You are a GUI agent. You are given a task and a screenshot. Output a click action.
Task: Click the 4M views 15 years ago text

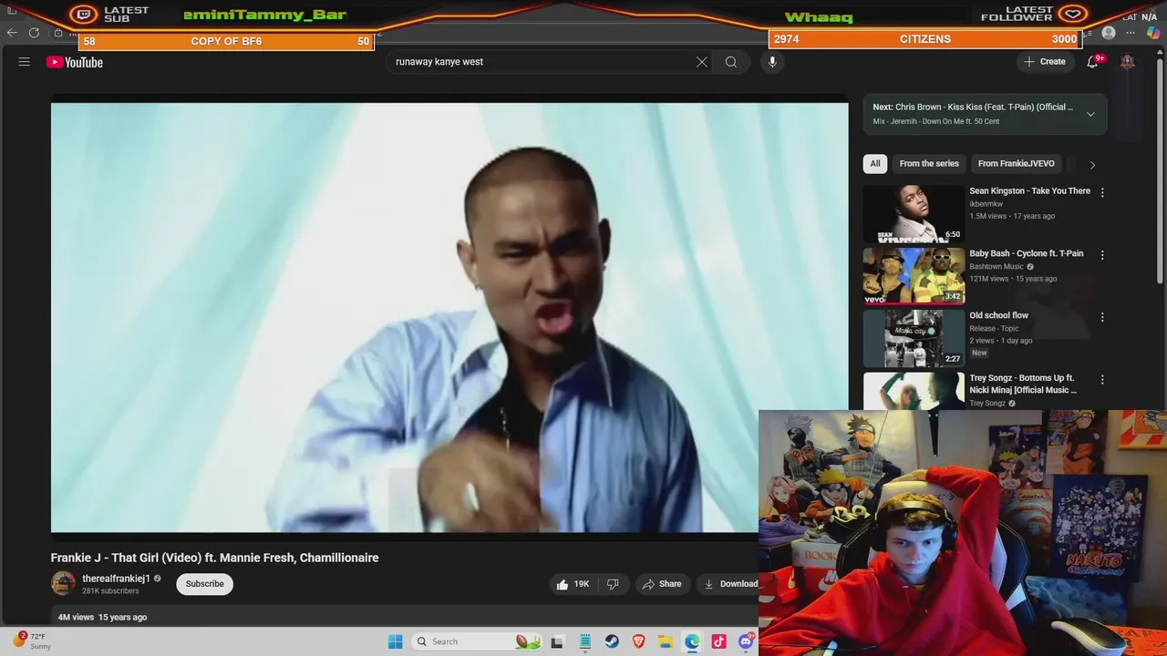(102, 617)
